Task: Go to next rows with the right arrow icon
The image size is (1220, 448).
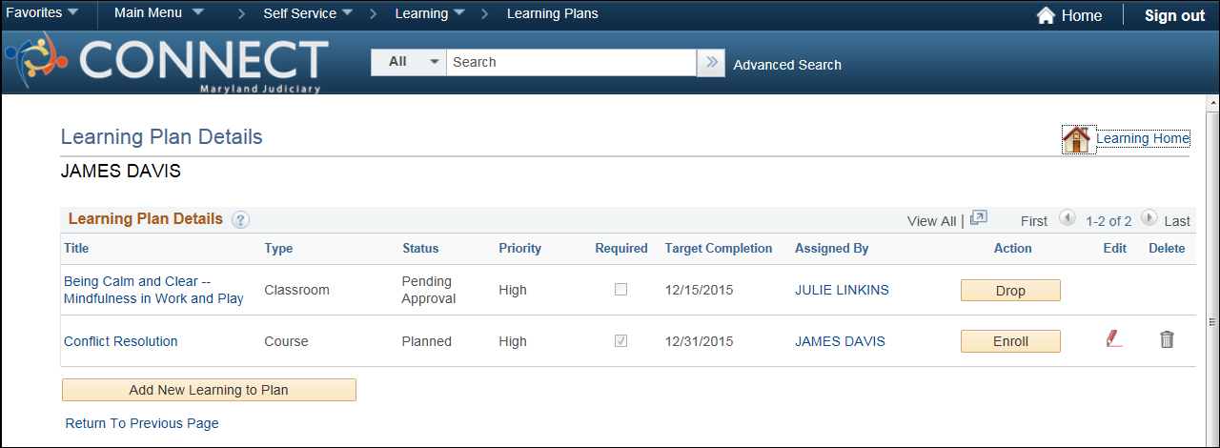Action: [1149, 218]
